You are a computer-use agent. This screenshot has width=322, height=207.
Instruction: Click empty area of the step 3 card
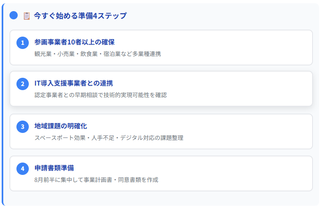pos(236,132)
